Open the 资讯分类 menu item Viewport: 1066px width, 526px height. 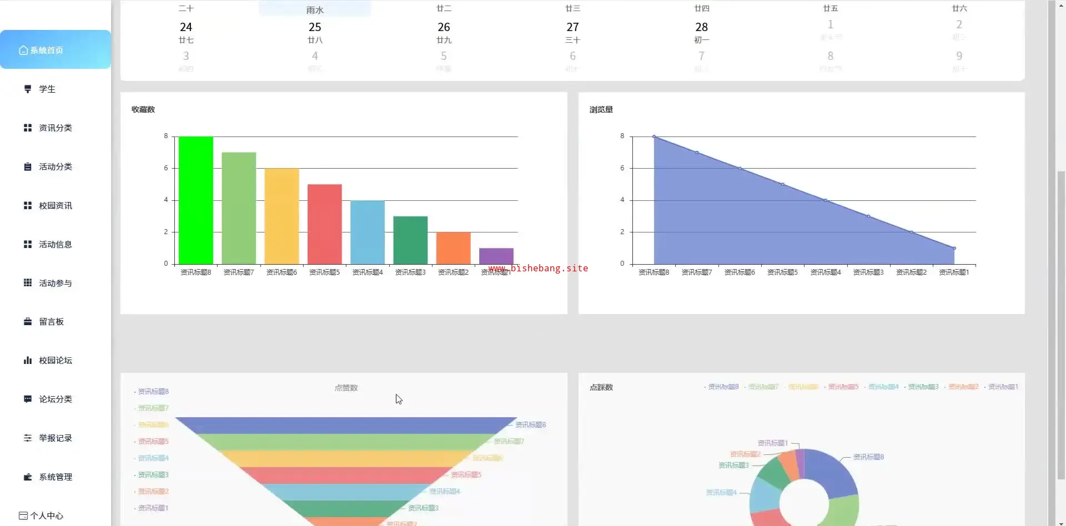click(56, 128)
